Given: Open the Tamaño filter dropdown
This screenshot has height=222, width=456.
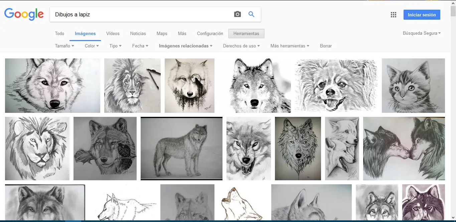Looking at the screenshot, I should click(x=64, y=46).
